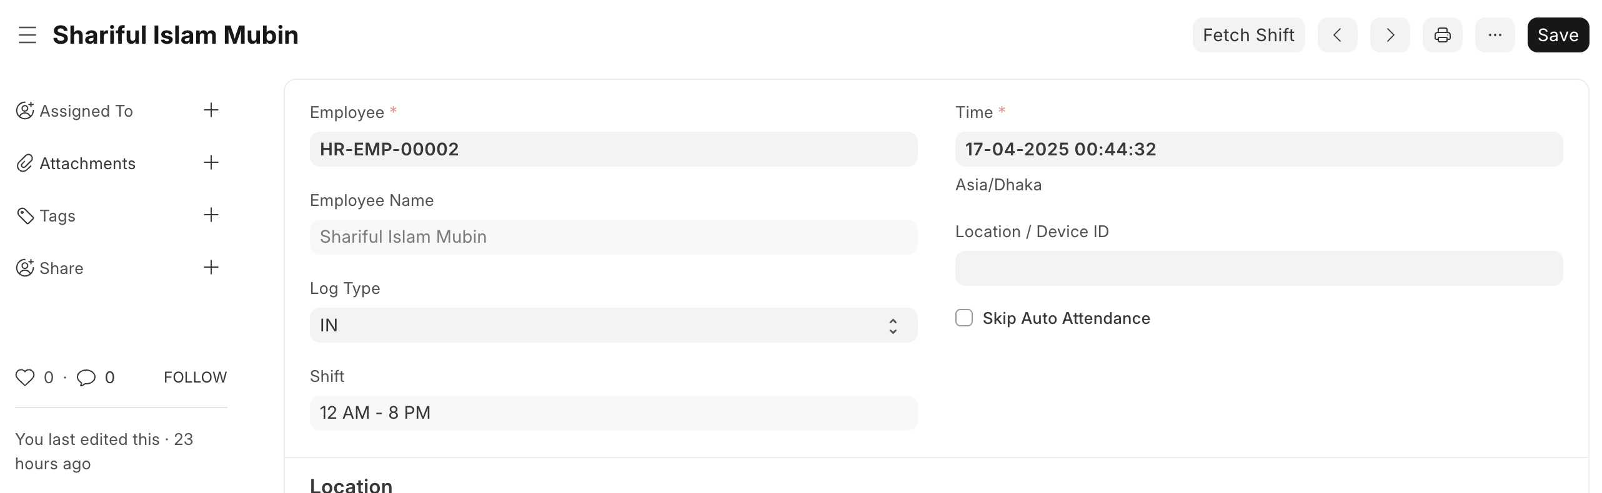Add a tag with the plus icon
1602x493 pixels.
(x=211, y=215)
